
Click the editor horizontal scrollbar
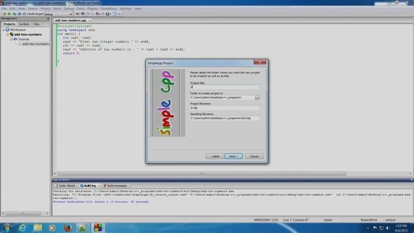tap(201, 173)
